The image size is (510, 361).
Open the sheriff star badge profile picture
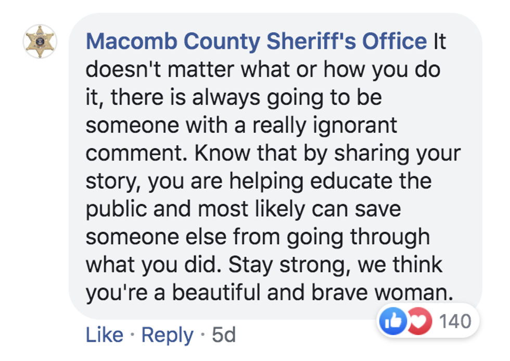click(x=40, y=42)
